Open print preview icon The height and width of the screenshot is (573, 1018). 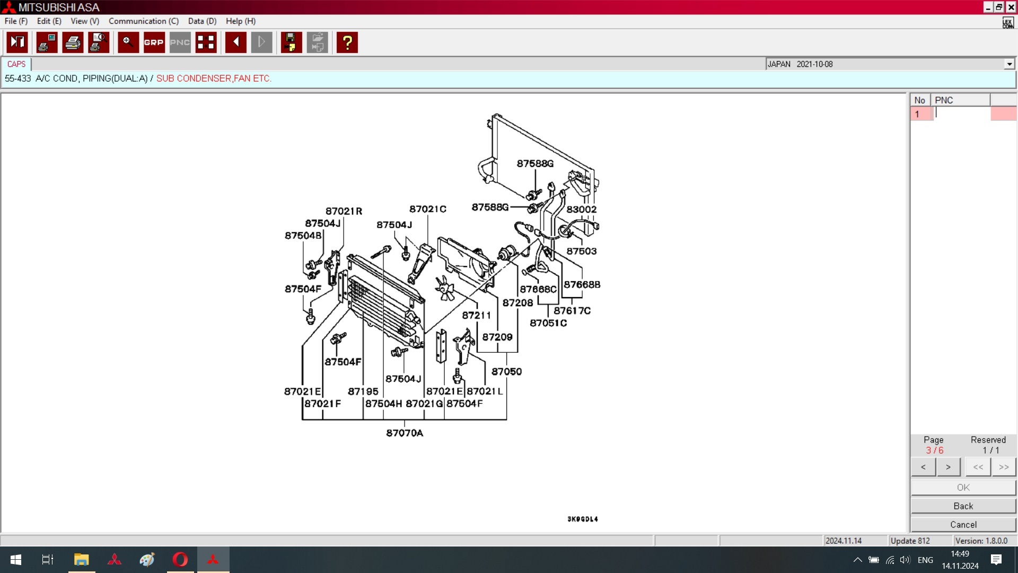(x=99, y=42)
